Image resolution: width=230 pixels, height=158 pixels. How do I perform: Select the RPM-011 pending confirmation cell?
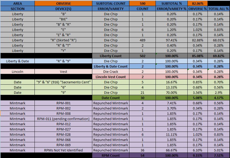pyautogui.click(x=63, y=119)
